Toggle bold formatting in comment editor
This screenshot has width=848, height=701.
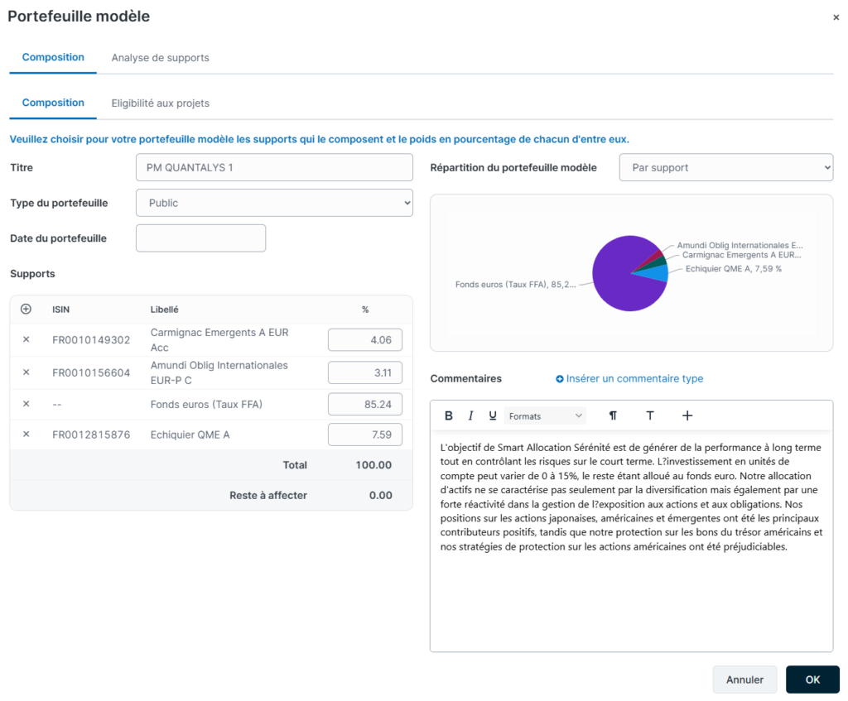click(x=448, y=415)
